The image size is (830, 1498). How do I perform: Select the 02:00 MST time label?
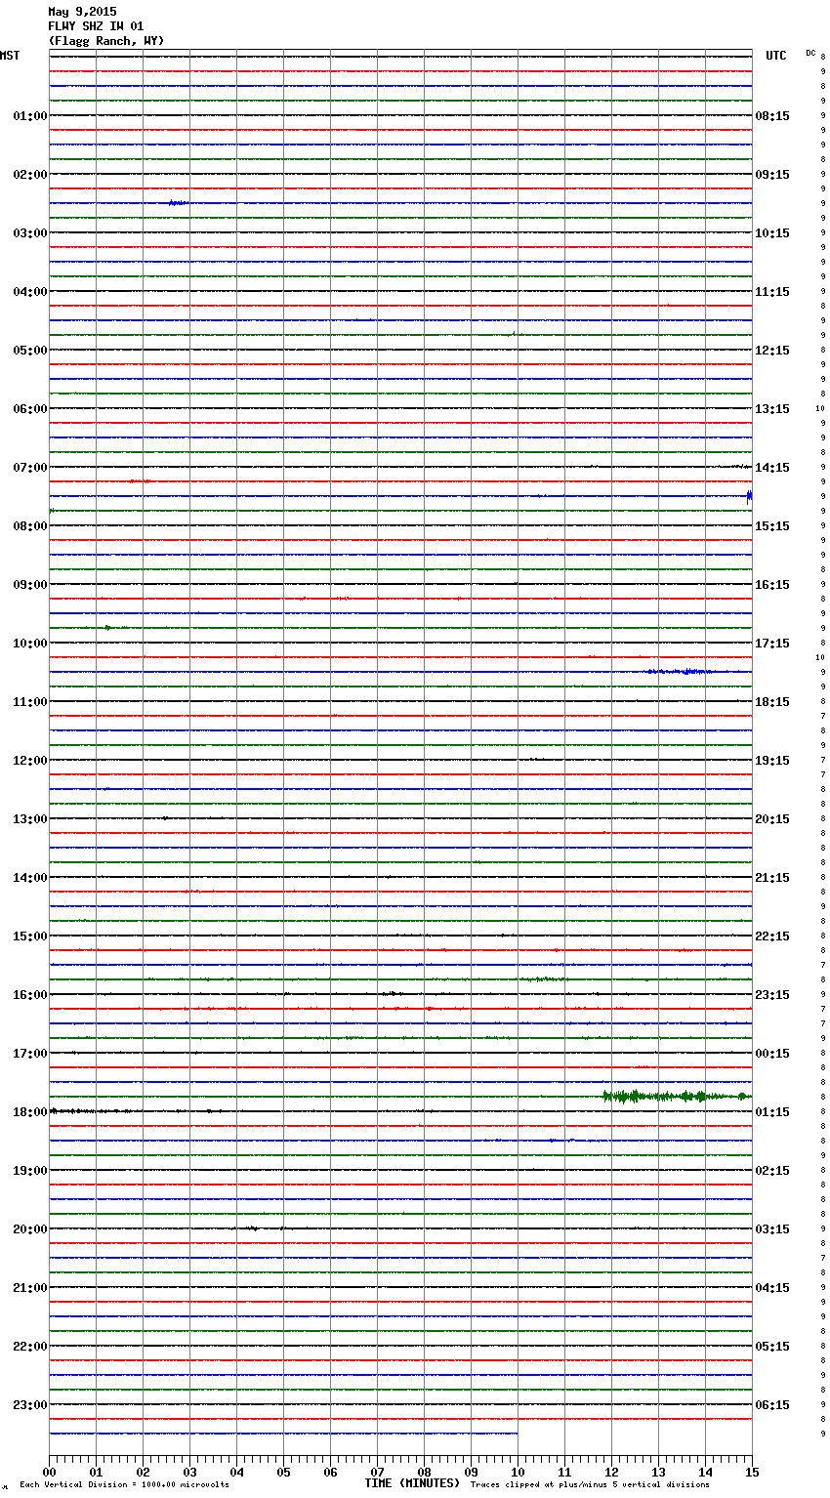pyautogui.click(x=30, y=175)
